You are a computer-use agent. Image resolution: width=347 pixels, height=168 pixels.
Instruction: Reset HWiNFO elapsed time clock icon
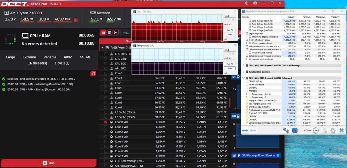pos(315,131)
